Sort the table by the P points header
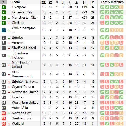 point(93,2)
